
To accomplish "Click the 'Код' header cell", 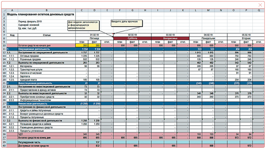I will tap(12, 35).
